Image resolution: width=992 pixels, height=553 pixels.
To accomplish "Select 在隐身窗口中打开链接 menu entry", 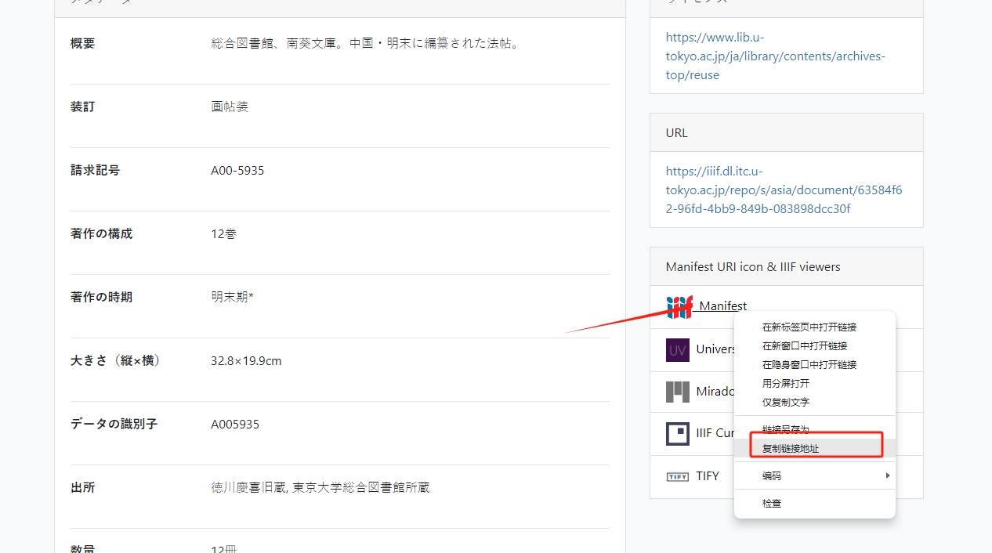I will [x=809, y=365].
